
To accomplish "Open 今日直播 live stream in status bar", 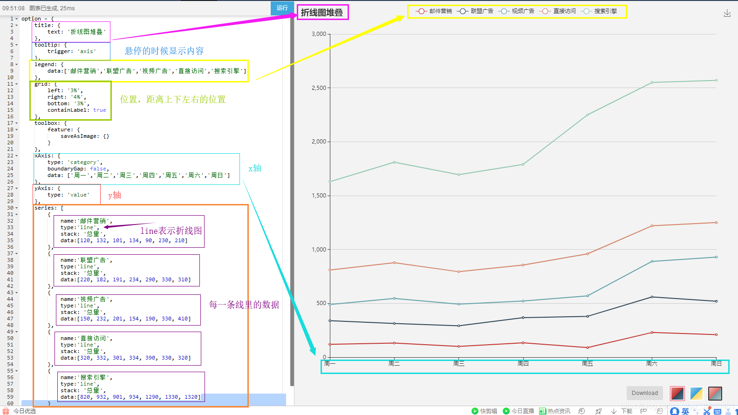I will 518,411.
